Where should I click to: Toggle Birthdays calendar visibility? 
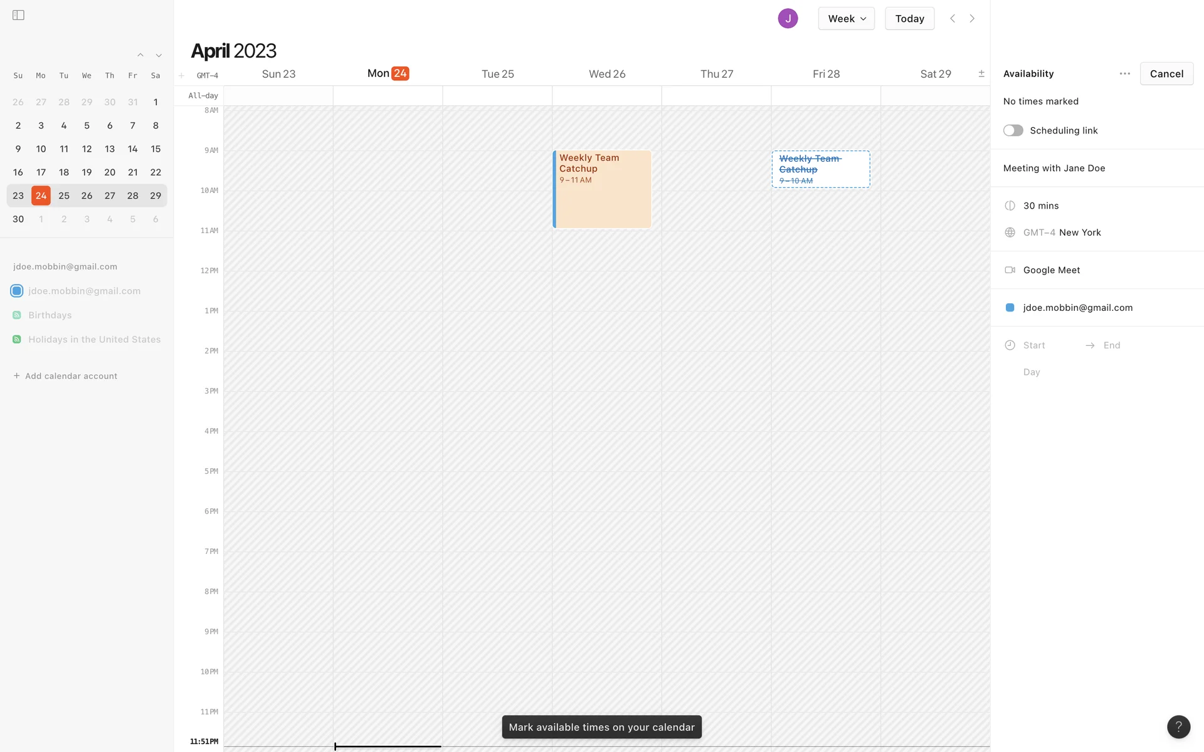(x=17, y=315)
